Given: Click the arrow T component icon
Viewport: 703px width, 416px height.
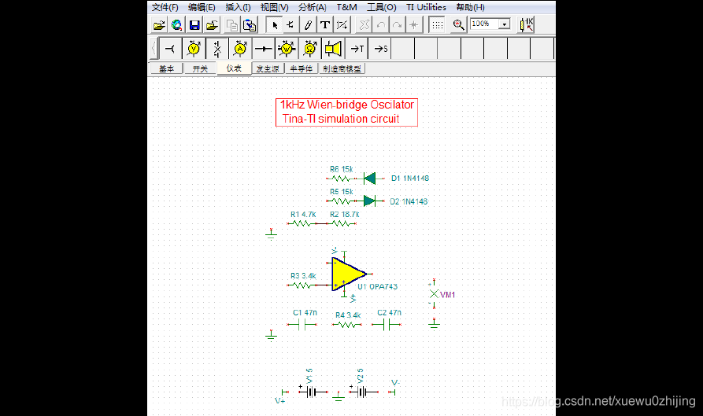Looking at the screenshot, I should point(357,48).
